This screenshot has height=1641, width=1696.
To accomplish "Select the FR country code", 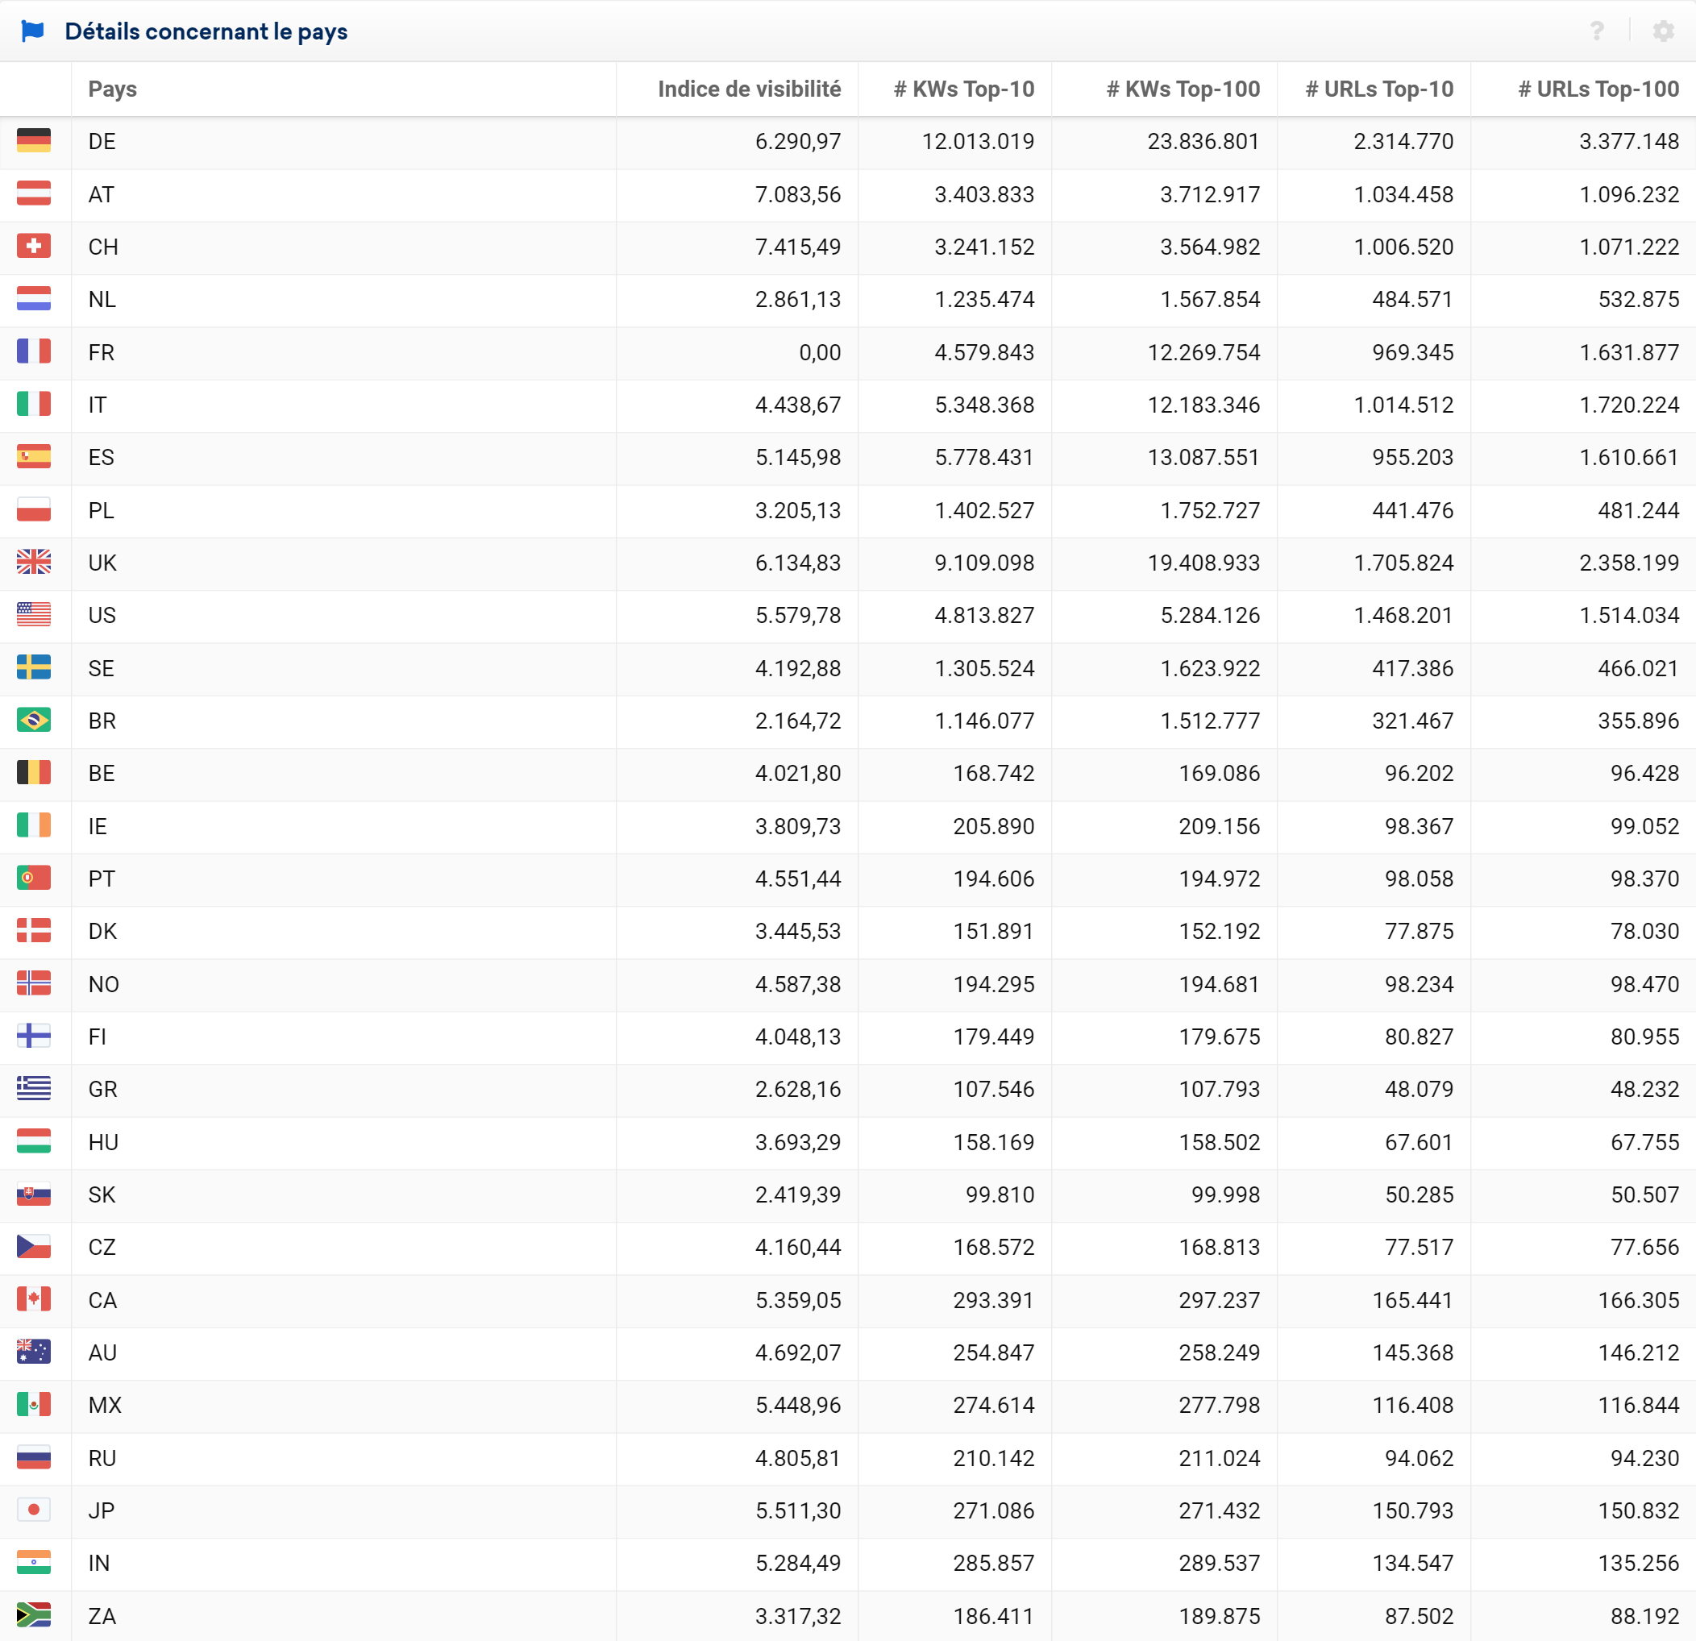I will tap(102, 352).
